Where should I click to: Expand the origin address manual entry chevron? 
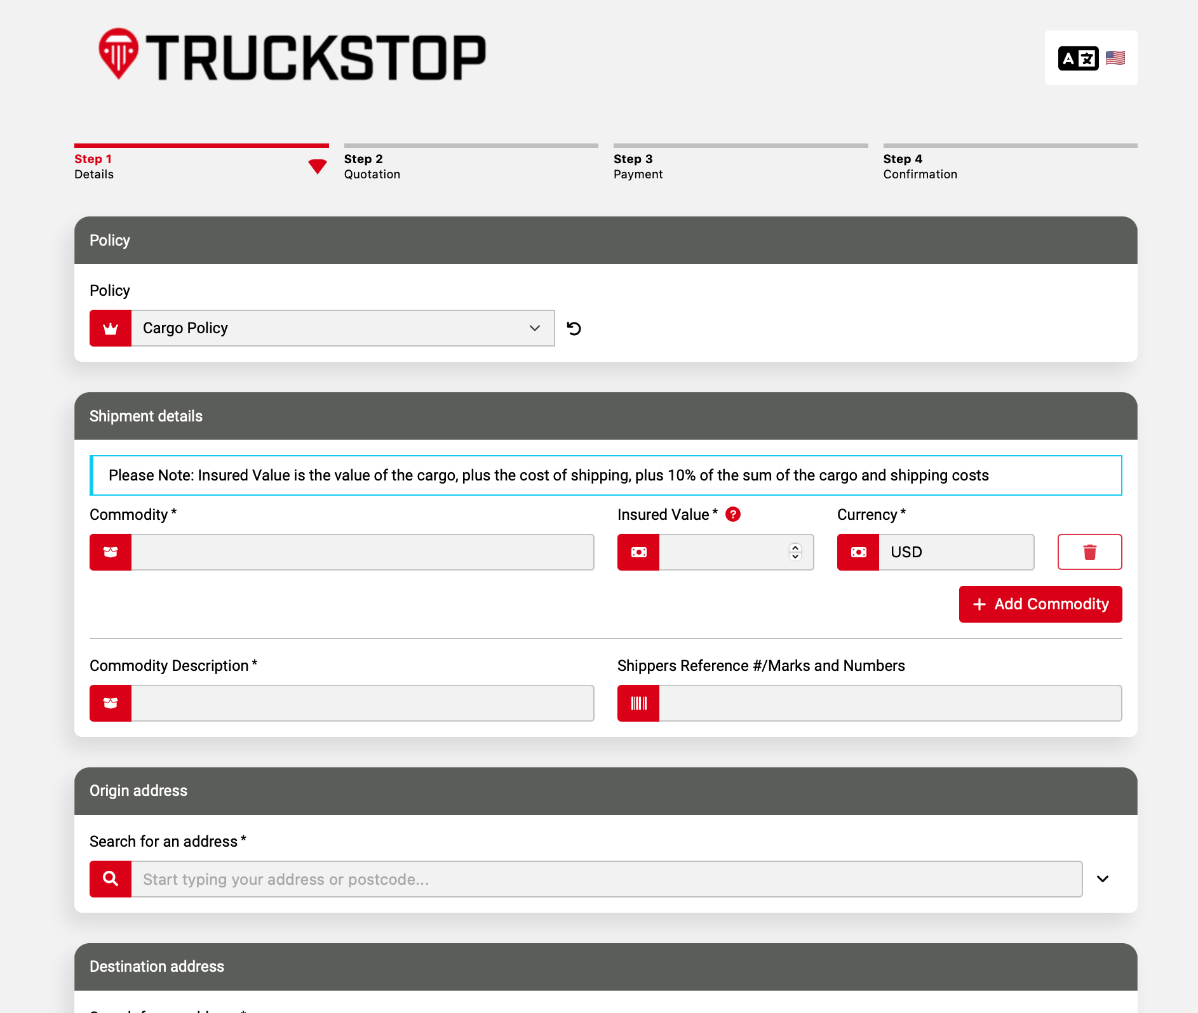pos(1103,879)
